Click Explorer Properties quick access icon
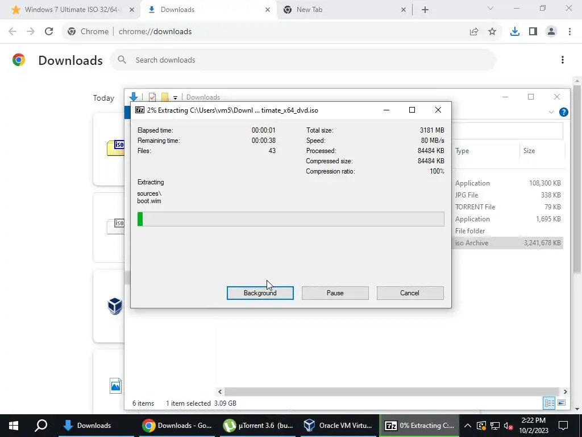 pos(152,97)
